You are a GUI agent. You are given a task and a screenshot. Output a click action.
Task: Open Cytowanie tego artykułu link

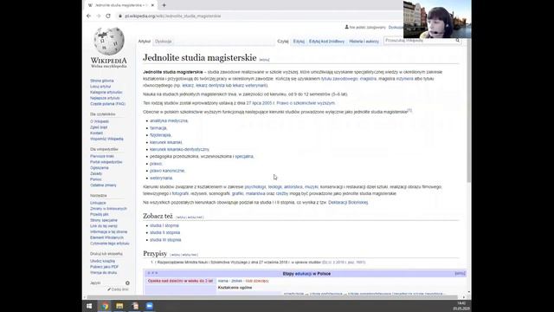pos(110,244)
